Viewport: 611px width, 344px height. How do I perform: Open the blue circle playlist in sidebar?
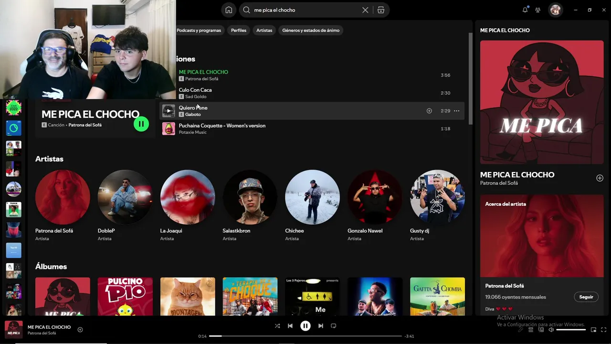coord(14,128)
